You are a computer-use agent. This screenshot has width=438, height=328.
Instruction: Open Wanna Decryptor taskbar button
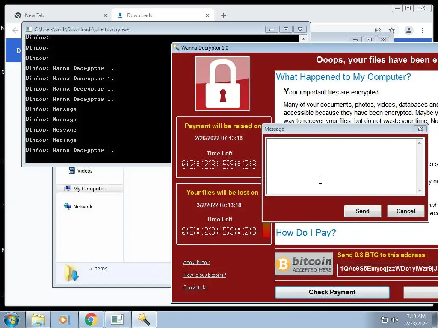(x=144, y=319)
